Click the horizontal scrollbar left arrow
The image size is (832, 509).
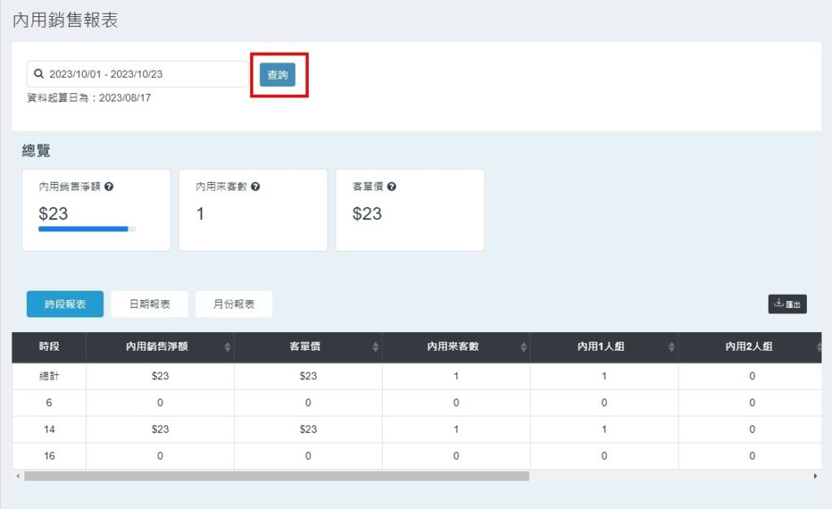click(17, 477)
